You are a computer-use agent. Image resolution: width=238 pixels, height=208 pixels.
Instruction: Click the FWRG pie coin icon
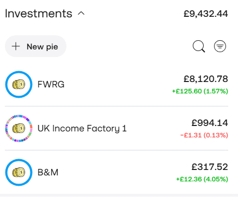tap(19, 84)
